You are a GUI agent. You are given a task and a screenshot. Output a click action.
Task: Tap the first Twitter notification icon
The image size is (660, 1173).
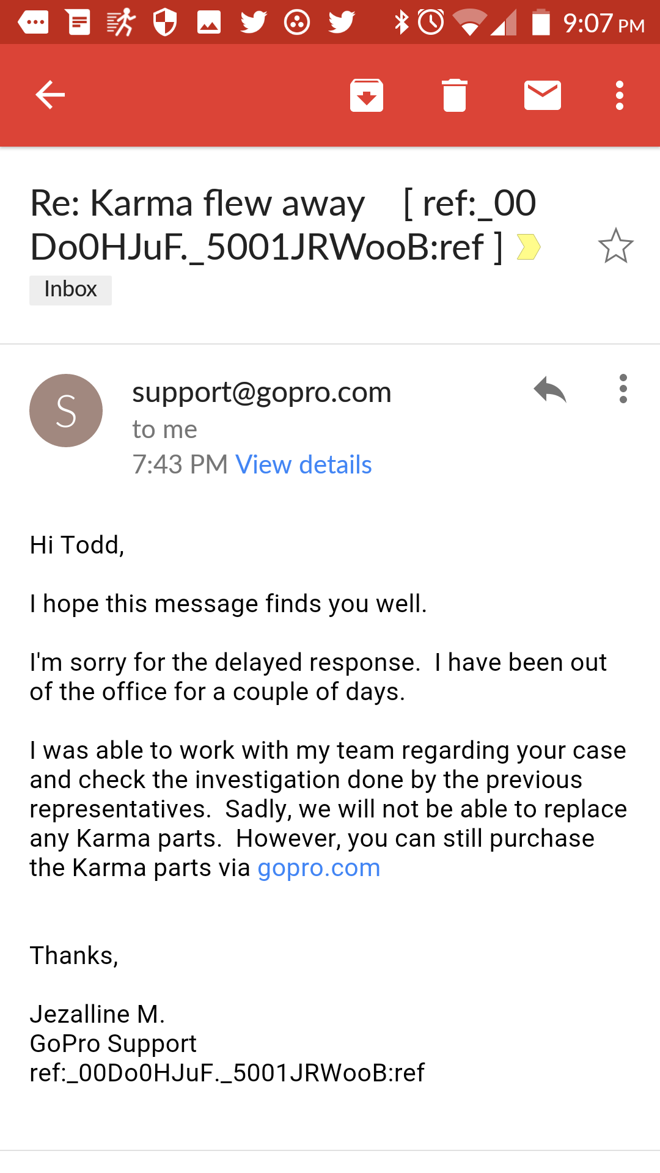coord(253,23)
